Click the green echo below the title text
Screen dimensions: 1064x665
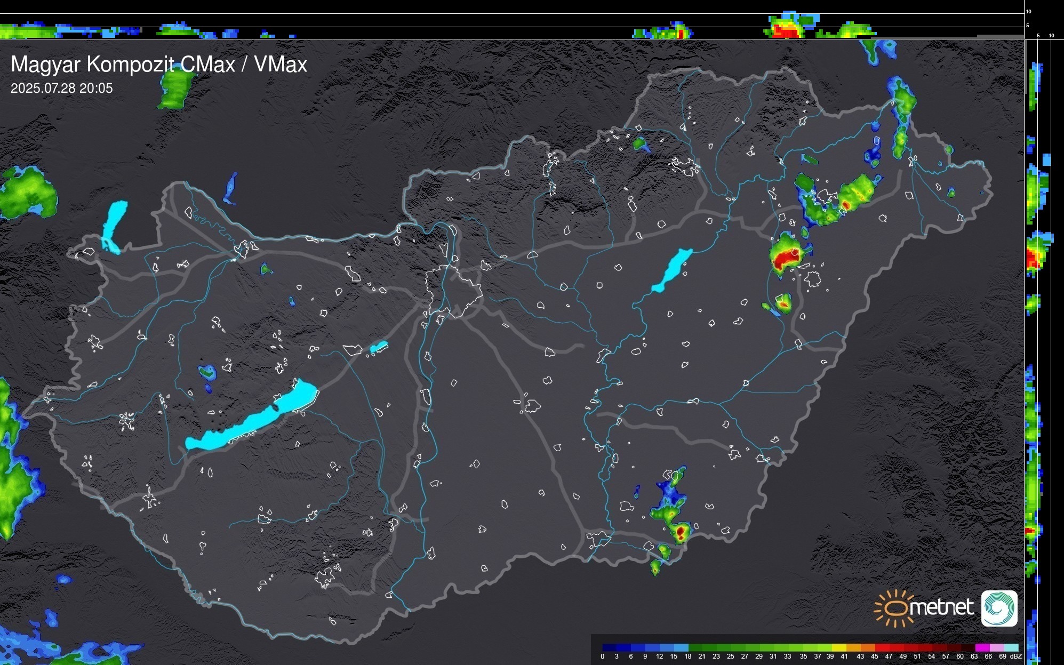point(176,88)
